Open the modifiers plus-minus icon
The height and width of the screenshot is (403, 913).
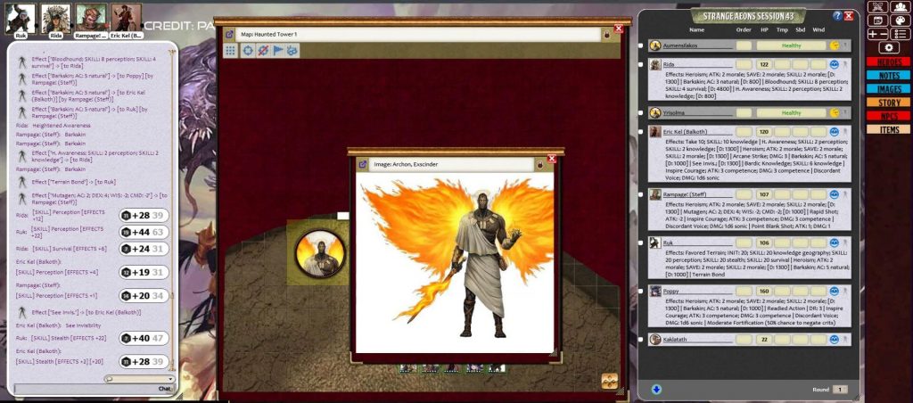pyautogui.click(x=877, y=35)
